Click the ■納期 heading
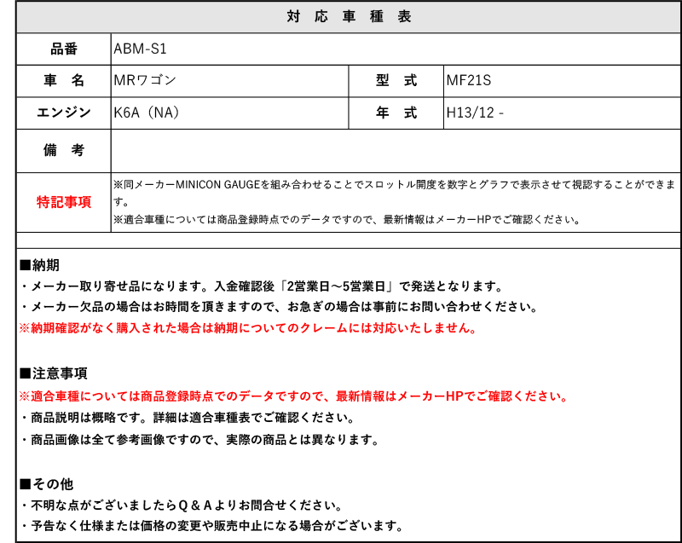This screenshot has width=682, height=543. [39, 265]
